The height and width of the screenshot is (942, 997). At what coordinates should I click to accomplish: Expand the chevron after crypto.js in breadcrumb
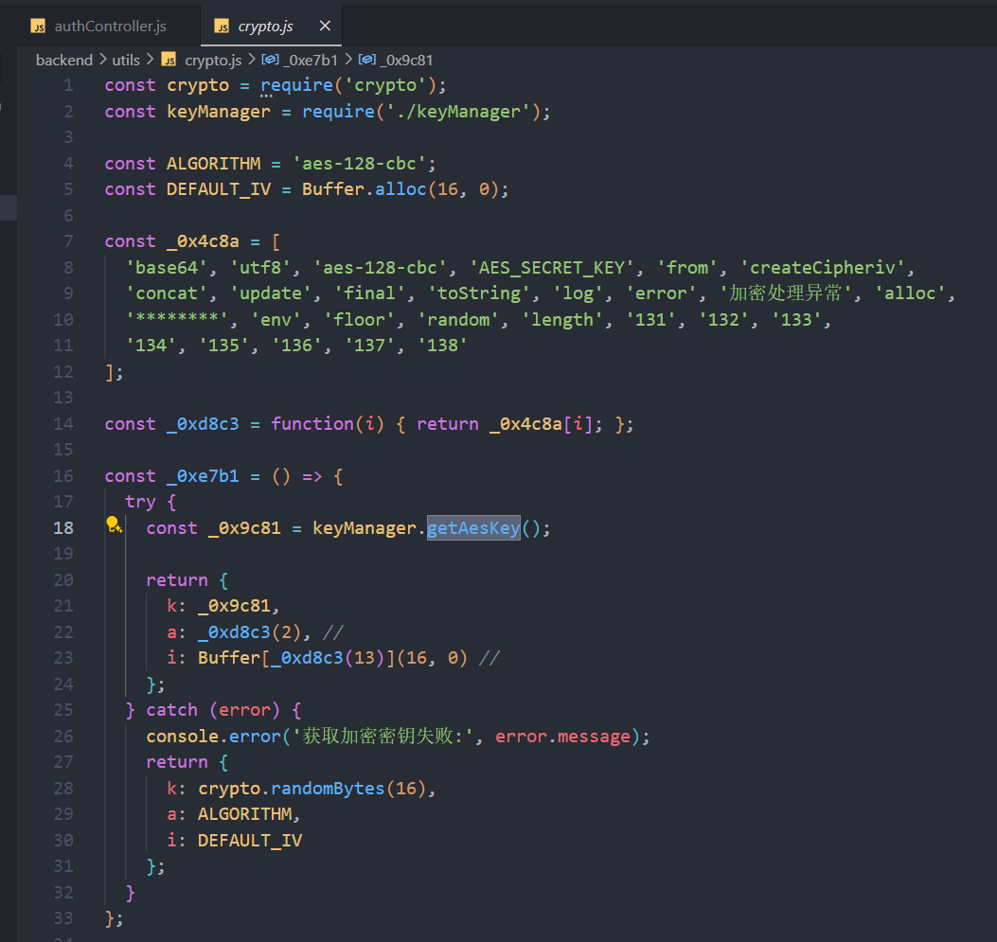pyautogui.click(x=252, y=59)
